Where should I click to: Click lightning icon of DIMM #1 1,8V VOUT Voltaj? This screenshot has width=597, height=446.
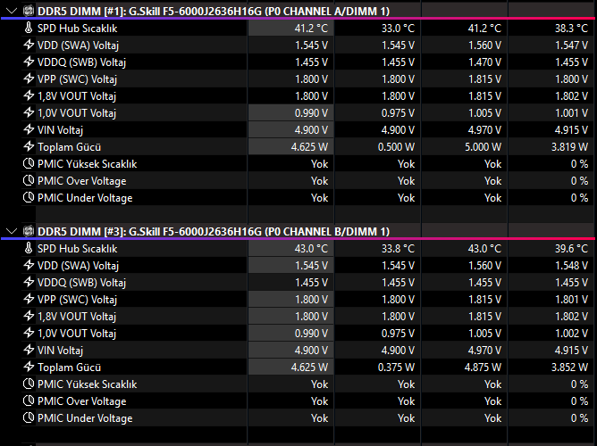pos(29,95)
